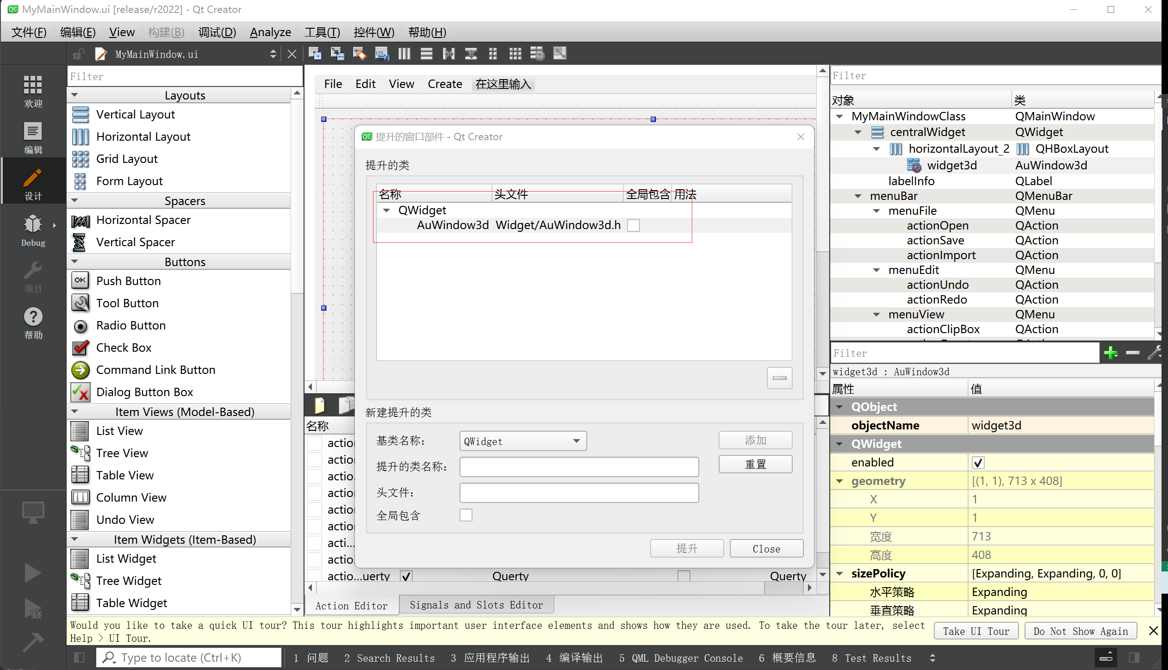The height and width of the screenshot is (670, 1168).
Task: Click the Check Box icon in Buttons
Action: pos(80,347)
